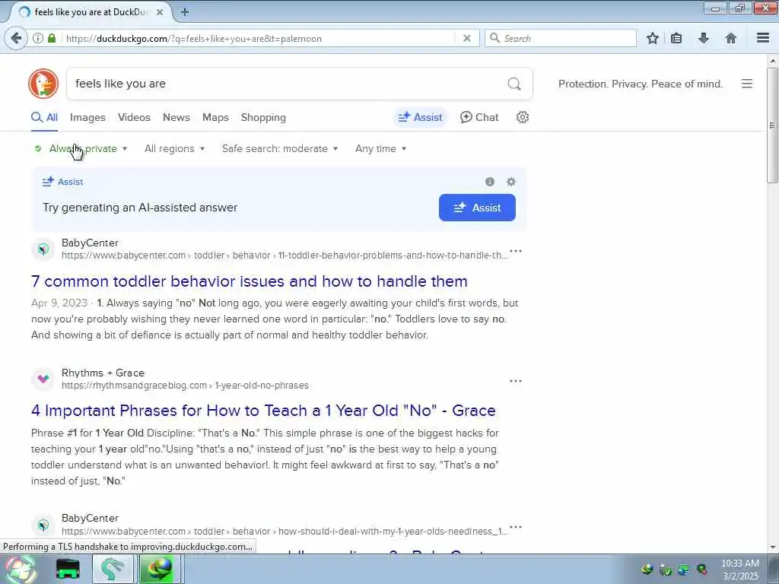Open the browser hamburger menu
Screen dimensions: 779x584
pyautogui.click(x=763, y=38)
